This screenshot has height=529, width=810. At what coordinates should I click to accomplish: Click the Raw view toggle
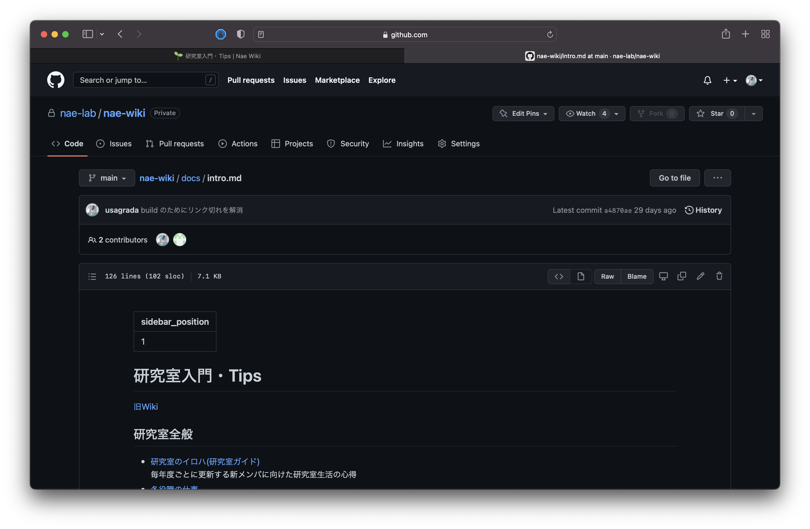tap(607, 276)
